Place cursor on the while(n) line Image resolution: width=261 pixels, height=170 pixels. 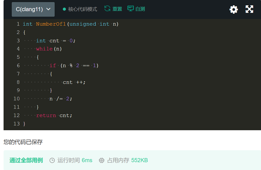click(49, 49)
